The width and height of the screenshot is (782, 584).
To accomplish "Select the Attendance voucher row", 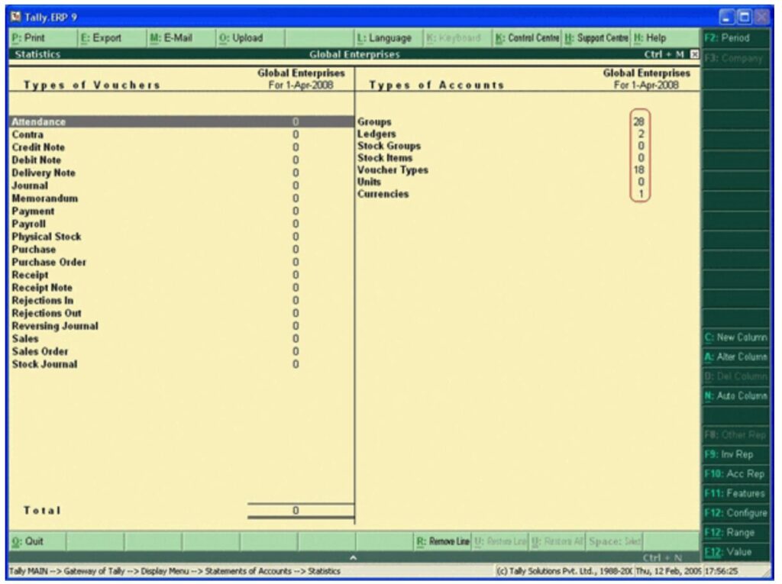I will (x=182, y=121).
